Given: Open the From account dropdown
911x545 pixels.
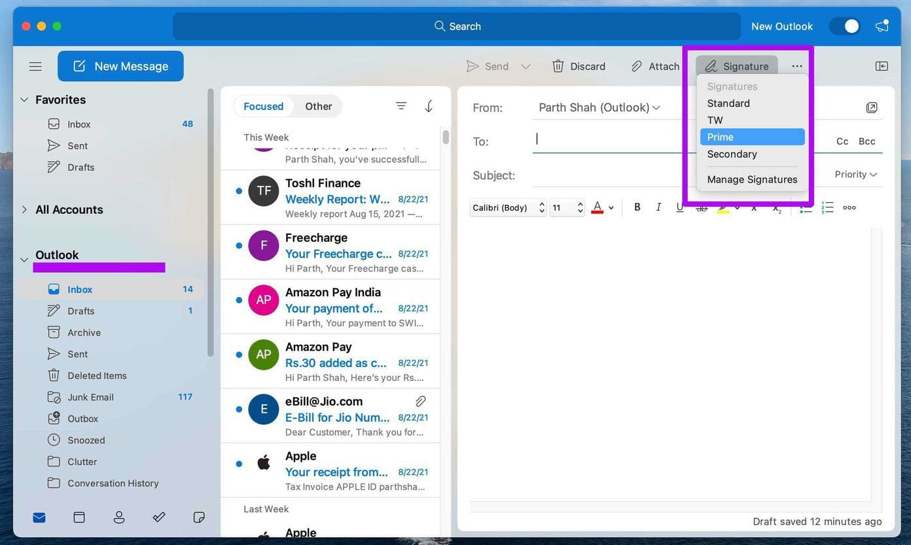Looking at the screenshot, I should pos(599,107).
